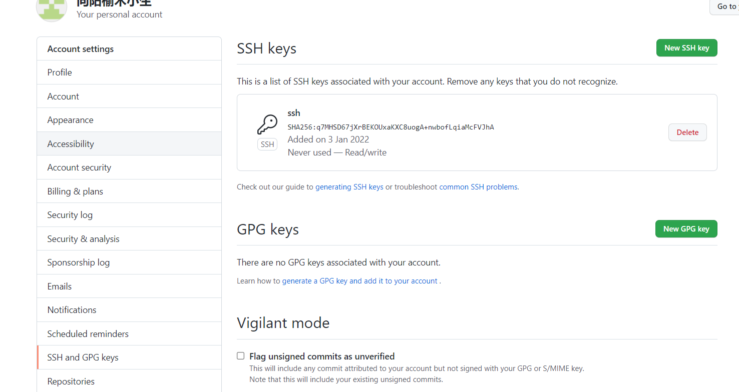
Task: Enable Flag unsigned commits as unverified
Action: [x=241, y=356]
